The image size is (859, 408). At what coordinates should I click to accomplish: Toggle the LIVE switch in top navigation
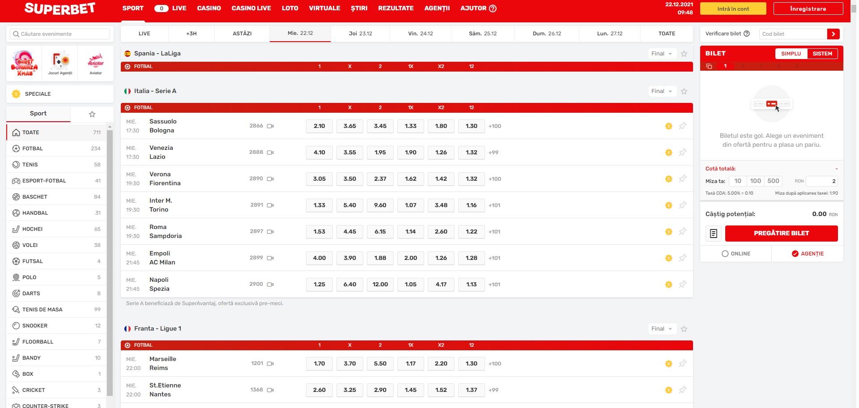pyautogui.click(x=162, y=8)
